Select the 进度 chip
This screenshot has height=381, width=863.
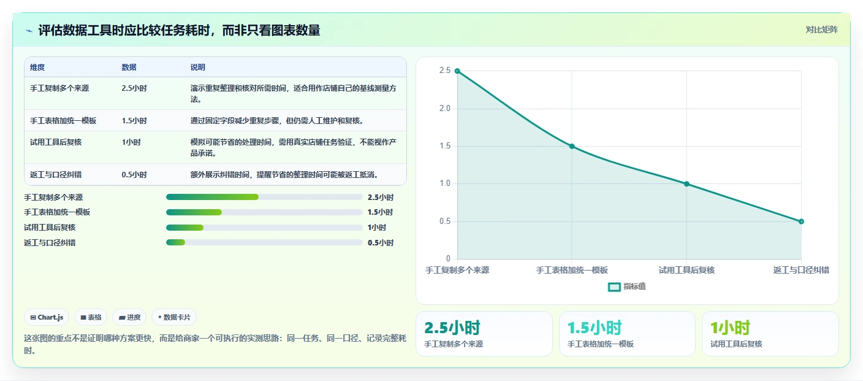tap(129, 317)
